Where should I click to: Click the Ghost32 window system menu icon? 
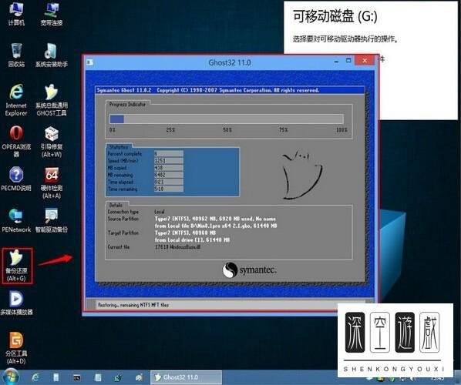(90, 62)
